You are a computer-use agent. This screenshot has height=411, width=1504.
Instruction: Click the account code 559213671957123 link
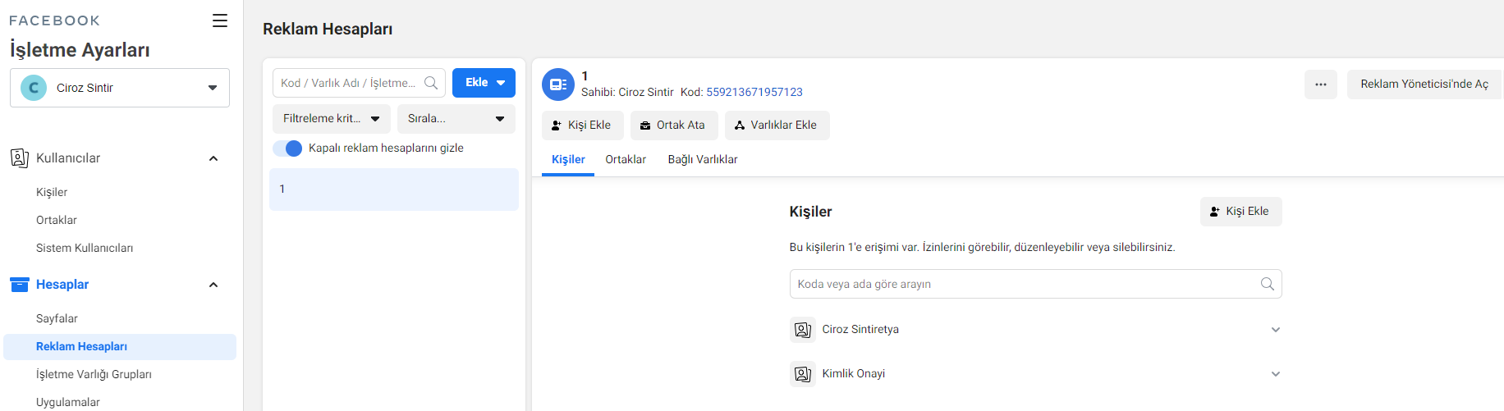pos(754,92)
